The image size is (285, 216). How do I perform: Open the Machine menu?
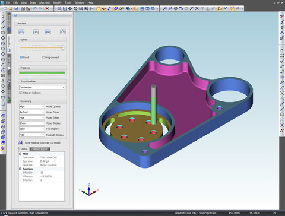(x=45, y=2)
